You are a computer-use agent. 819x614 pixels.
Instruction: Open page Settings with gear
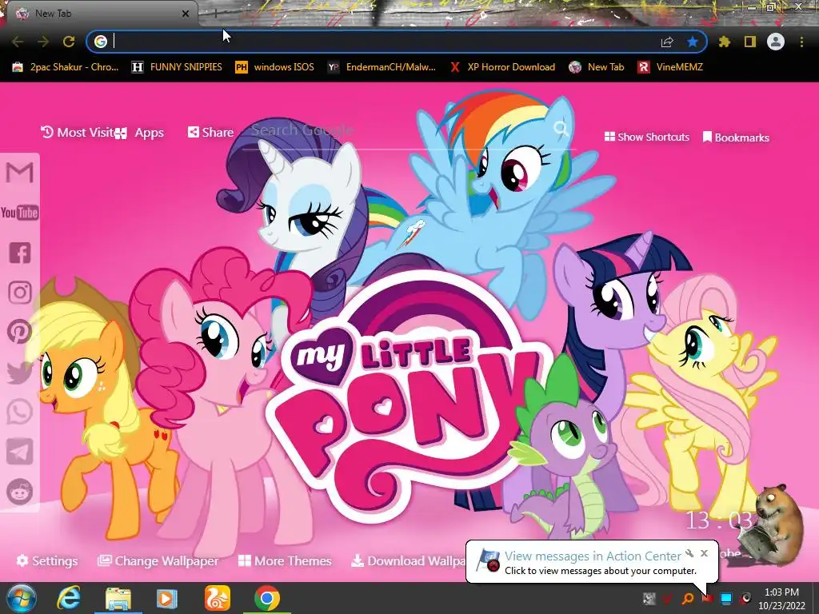coord(47,560)
